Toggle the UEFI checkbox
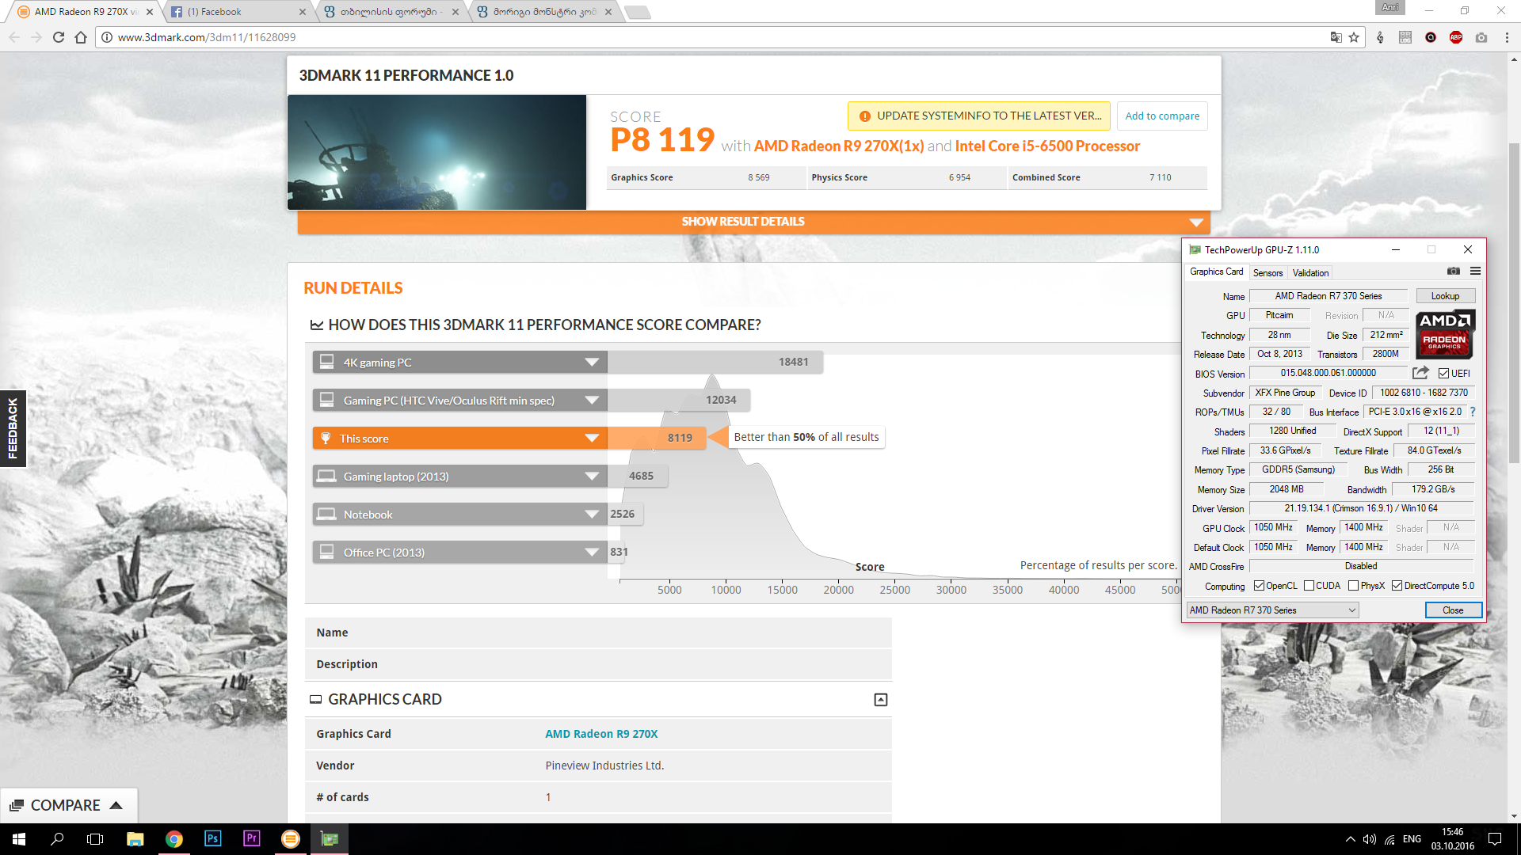 [x=1443, y=374]
